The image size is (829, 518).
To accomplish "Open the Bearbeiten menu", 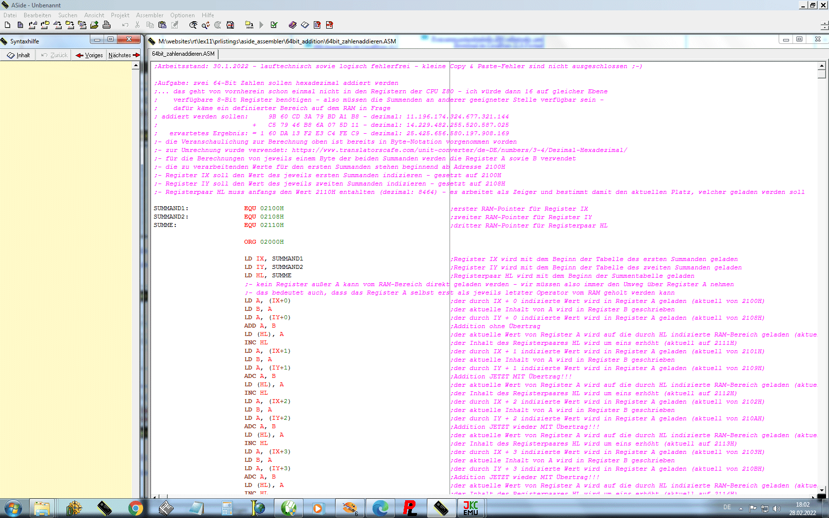I will pyautogui.click(x=37, y=15).
